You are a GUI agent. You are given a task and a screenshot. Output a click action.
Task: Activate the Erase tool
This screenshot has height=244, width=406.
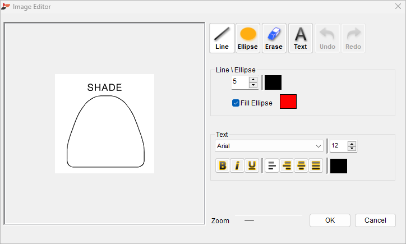274,38
